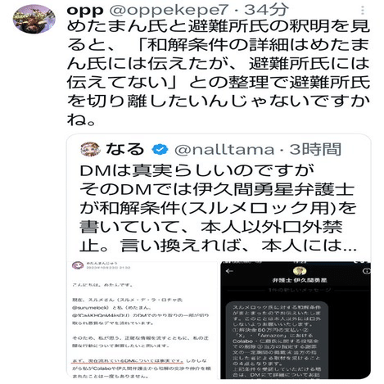Click めたまんじゅう avatar in the left note
This screenshot has width=384, height=384.
(x=78, y=265)
